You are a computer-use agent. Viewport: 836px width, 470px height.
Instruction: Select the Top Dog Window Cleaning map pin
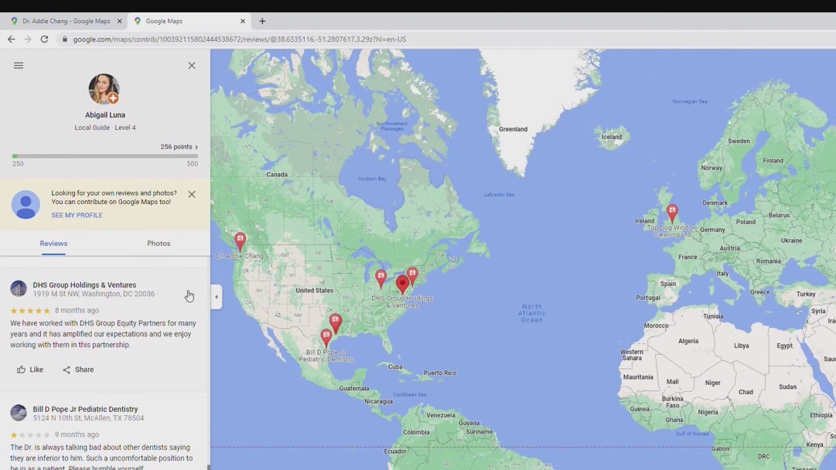[672, 212]
